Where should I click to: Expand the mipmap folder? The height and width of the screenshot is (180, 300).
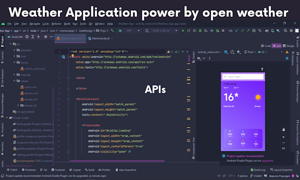coord(14,75)
